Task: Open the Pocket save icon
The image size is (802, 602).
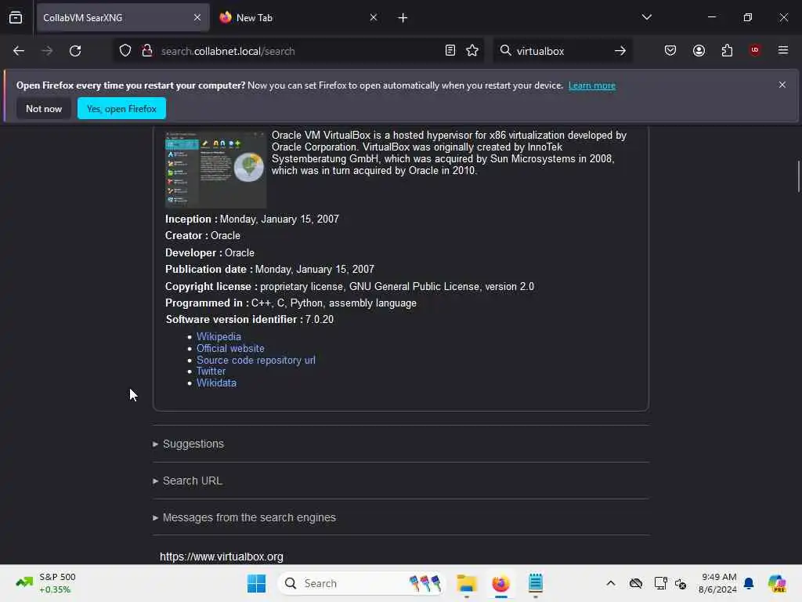Action: (670, 51)
